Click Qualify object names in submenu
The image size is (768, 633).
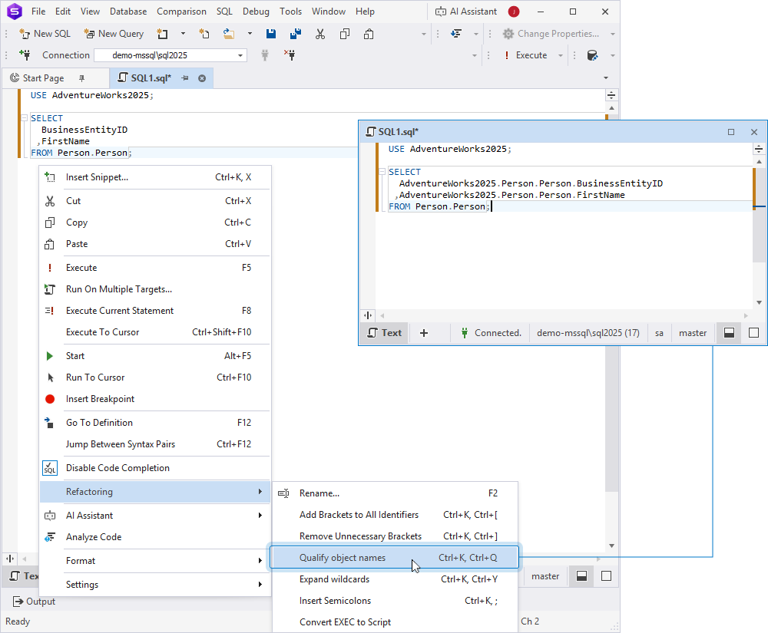coord(395,558)
